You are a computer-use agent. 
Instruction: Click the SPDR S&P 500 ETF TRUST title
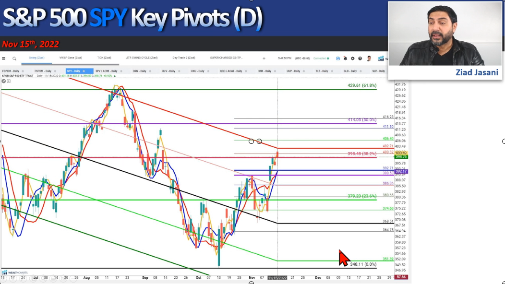click(x=18, y=76)
